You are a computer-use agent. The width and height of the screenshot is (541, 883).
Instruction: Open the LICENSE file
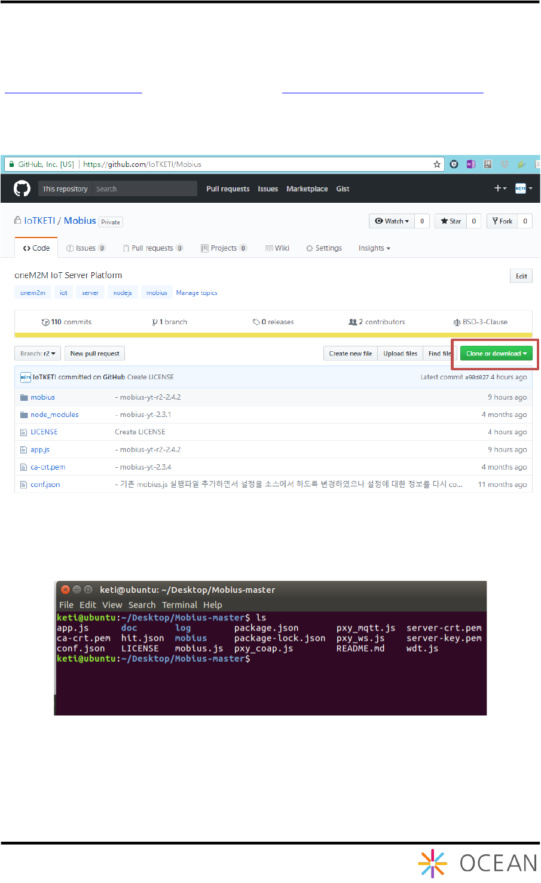pyautogui.click(x=44, y=432)
